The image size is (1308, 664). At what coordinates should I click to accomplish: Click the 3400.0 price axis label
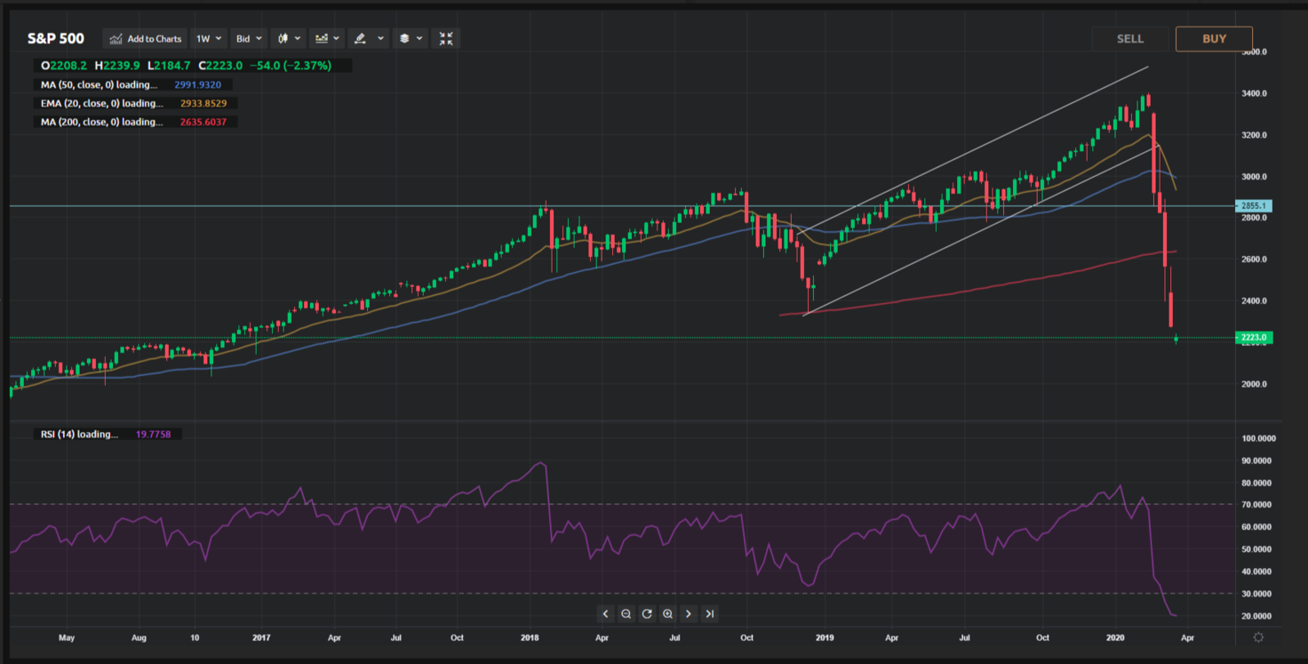(1254, 93)
